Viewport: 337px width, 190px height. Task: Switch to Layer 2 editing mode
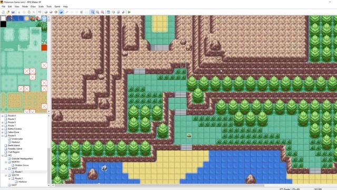coord(51,12)
